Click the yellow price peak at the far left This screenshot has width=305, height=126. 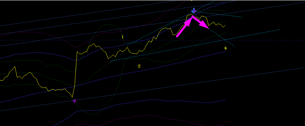[x=15, y=67]
